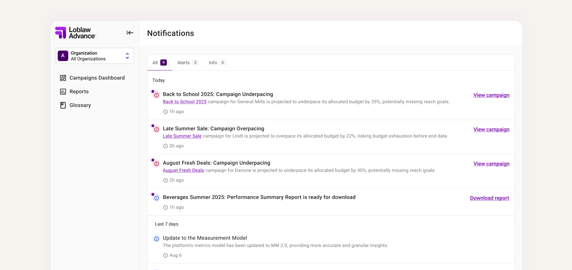Click the Today section header
This screenshot has height=270, width=572.
point(158,80)
